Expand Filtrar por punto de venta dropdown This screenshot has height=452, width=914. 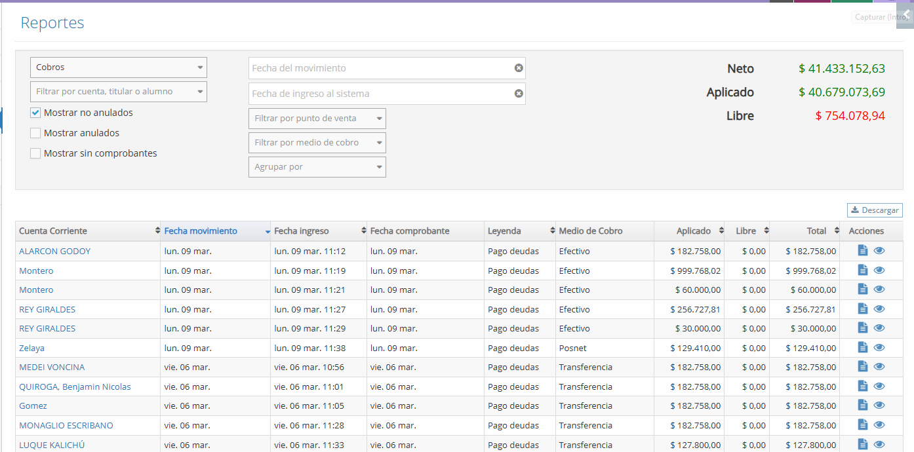tap(317, 119)
